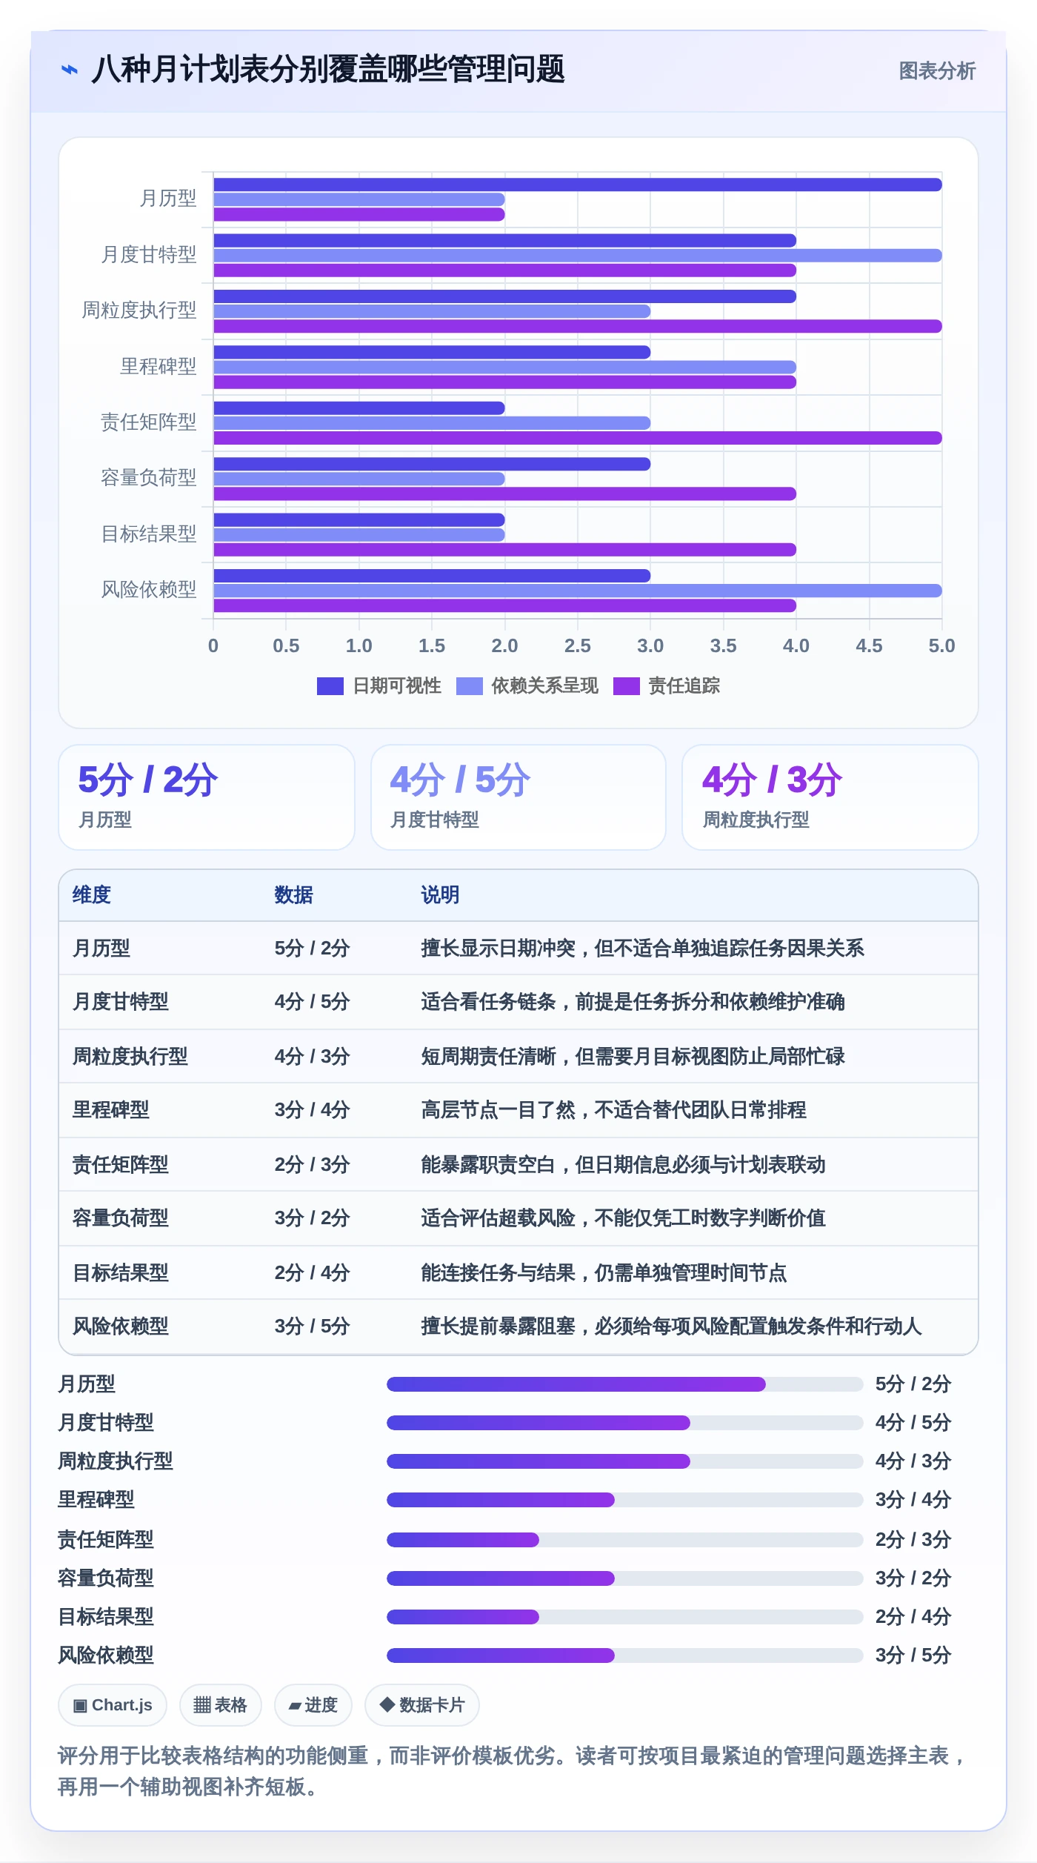Viewport: 1037px width, 1863px height.
Task: Toggle the 责任追踪 legend swatch
Action: (x=627, y=686)
